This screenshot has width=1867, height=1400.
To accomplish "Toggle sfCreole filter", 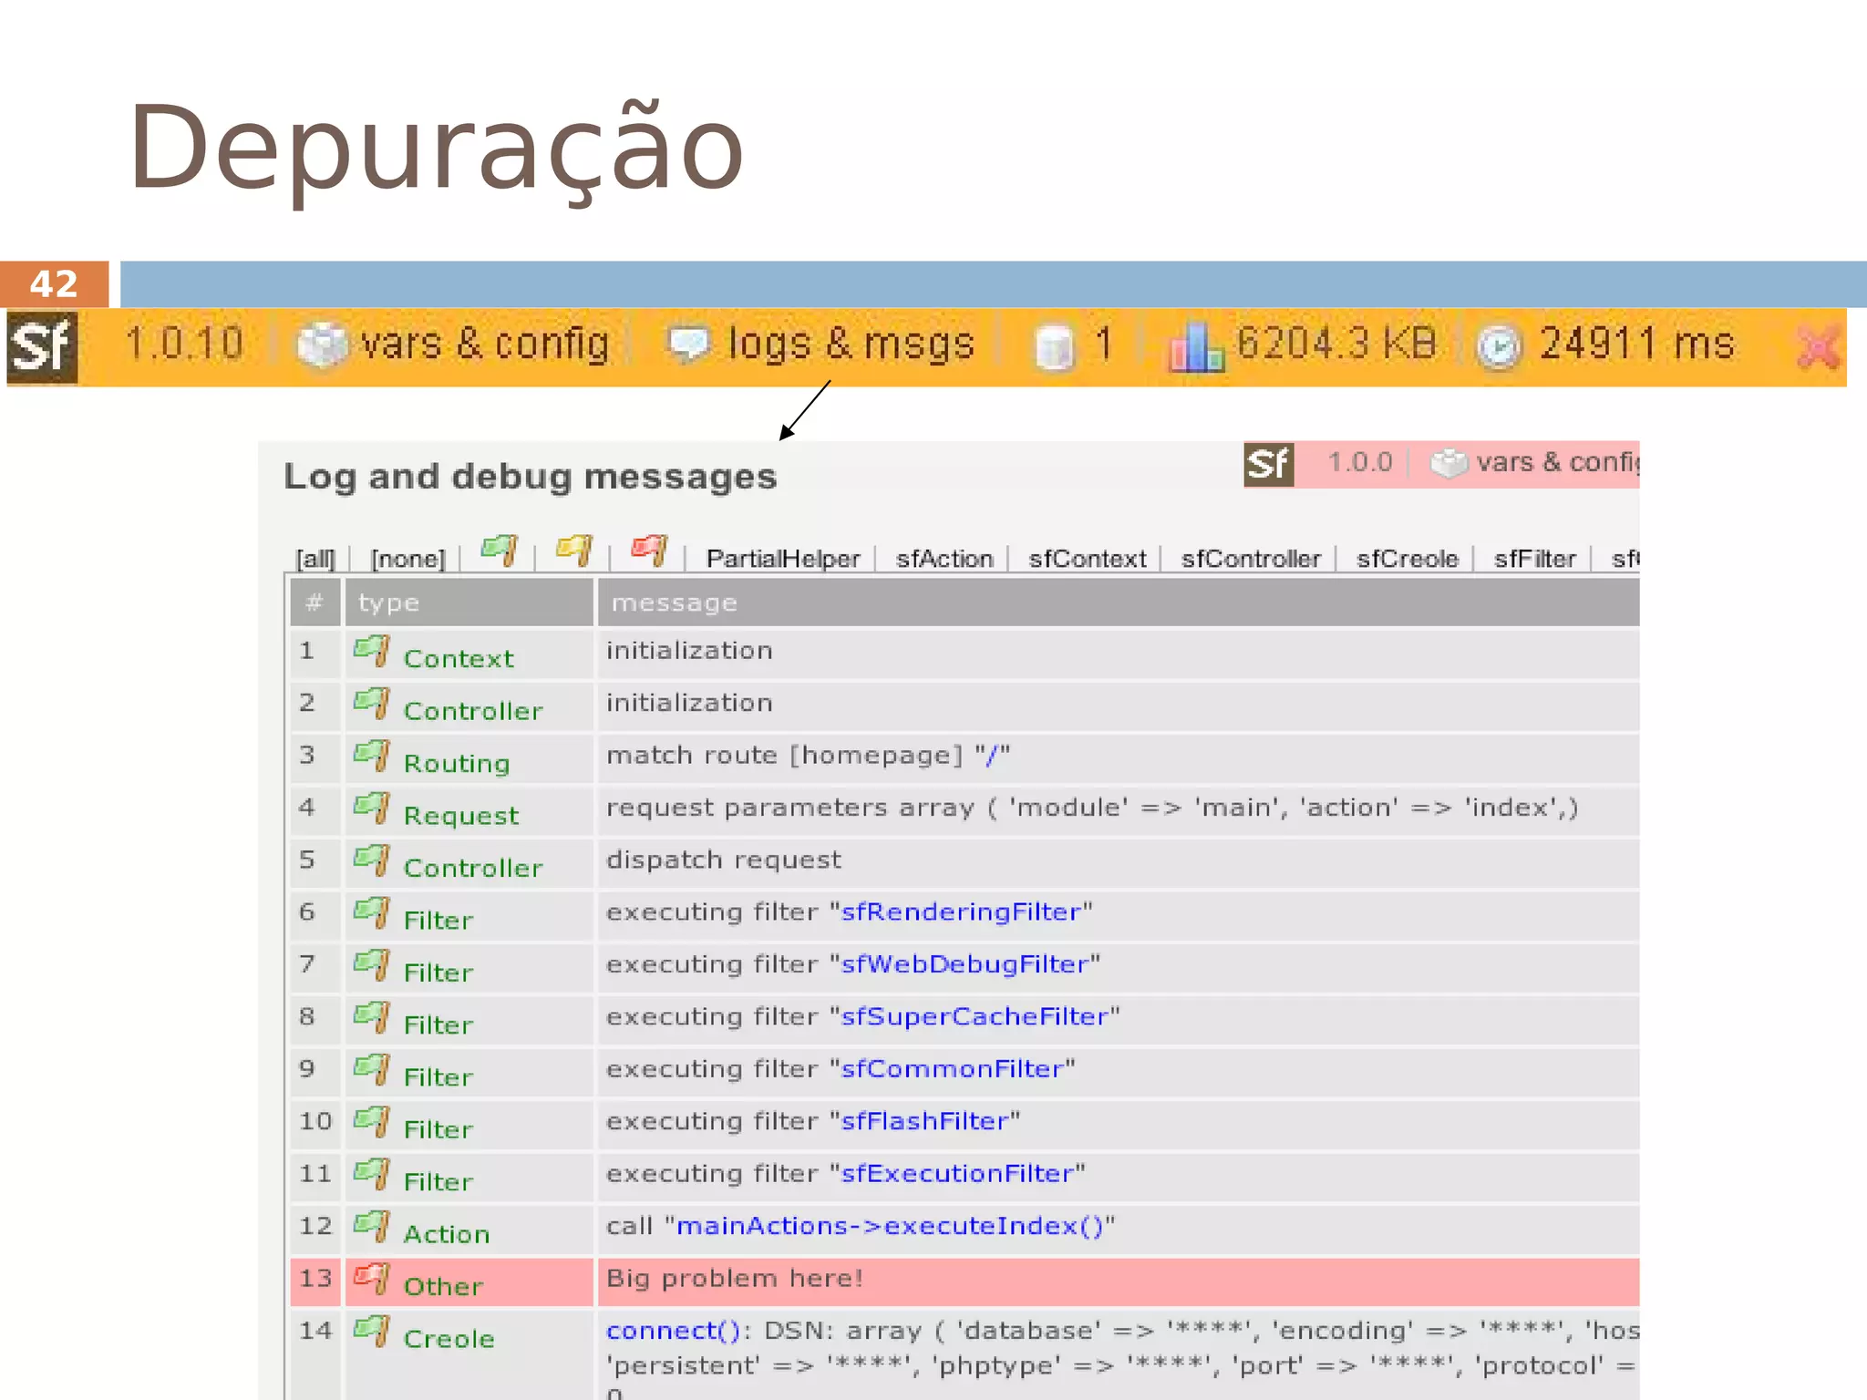I will click(x=1408, y=559).
